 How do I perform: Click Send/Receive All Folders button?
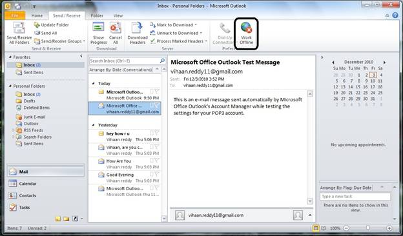[x=19, y=33]
